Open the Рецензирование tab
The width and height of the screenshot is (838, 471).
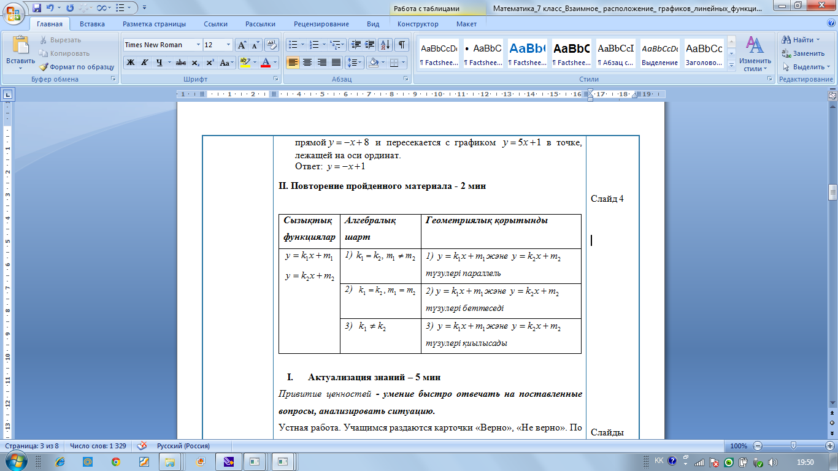[321, 24]
